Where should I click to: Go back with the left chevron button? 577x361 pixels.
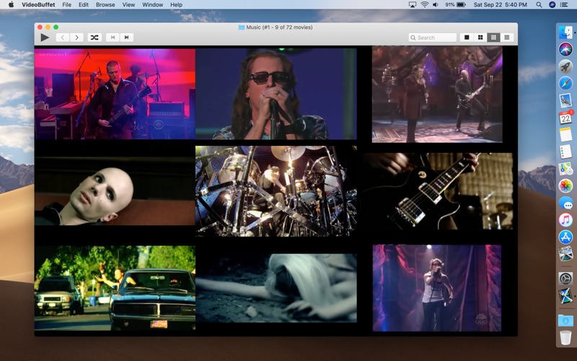[x=63, y=38]
